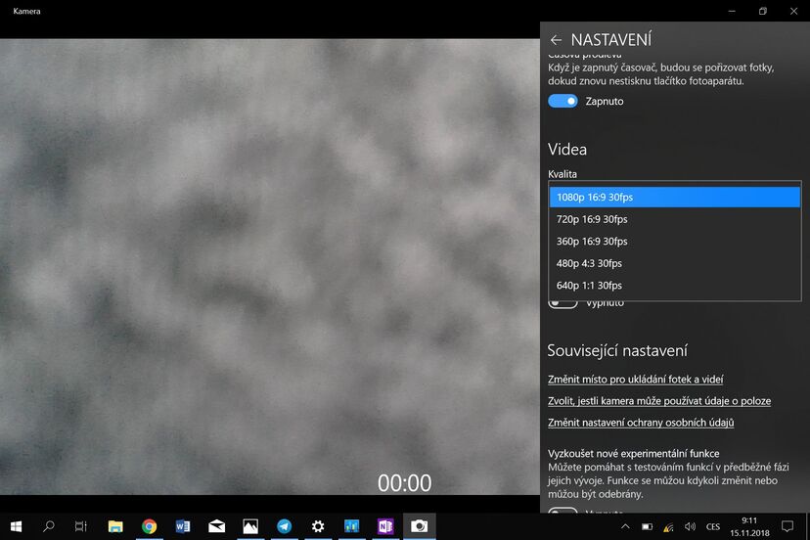Open OneNote from taskbar
The height and width of the screenshot is (540, 810).
pos(385,526)
